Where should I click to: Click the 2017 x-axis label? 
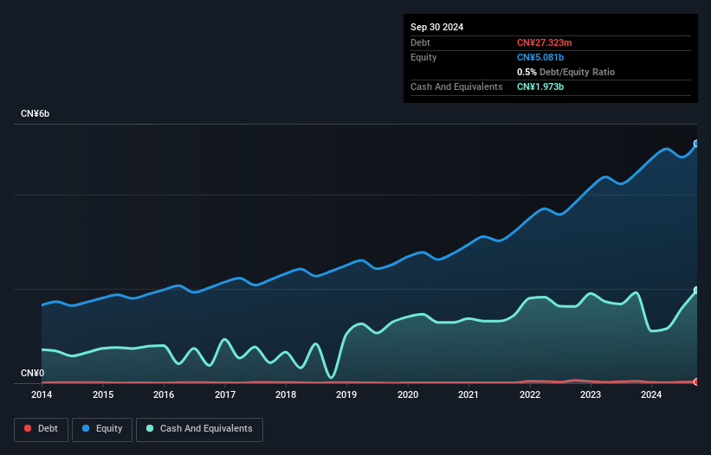pos(225,394)
